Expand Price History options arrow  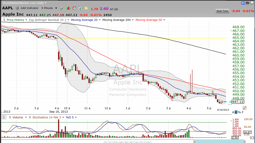coord(26,20)
